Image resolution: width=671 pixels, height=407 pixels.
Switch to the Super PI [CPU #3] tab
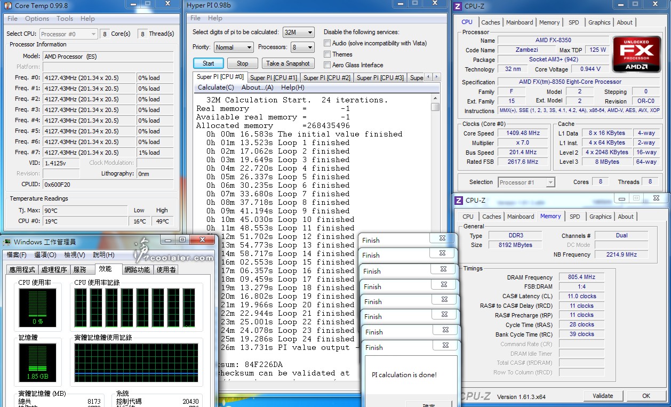coord(380,78)
